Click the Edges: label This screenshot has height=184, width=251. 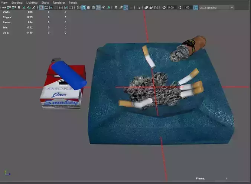(7, 17)
